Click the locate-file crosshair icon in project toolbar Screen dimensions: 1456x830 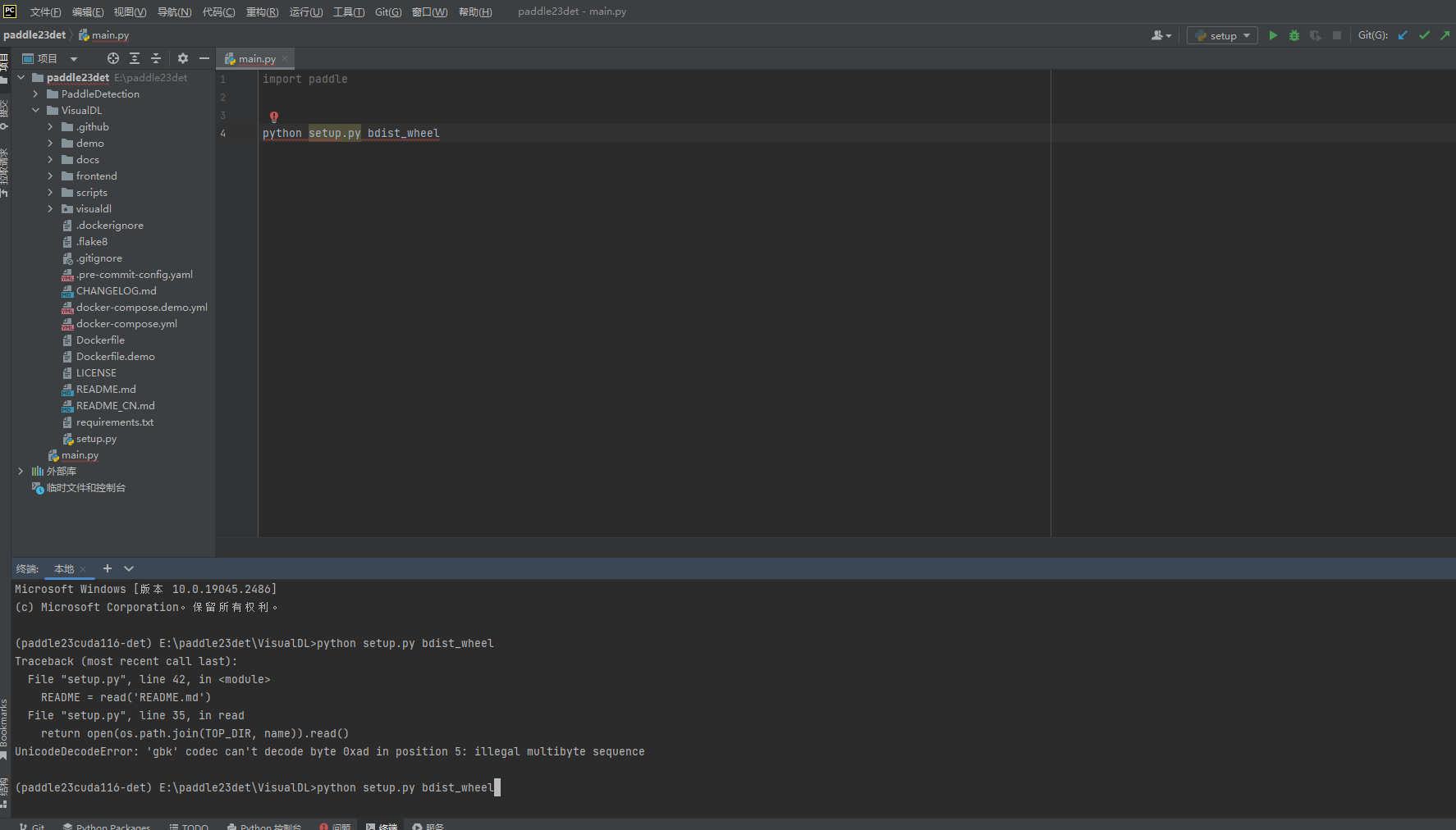(x=112, y=58)
